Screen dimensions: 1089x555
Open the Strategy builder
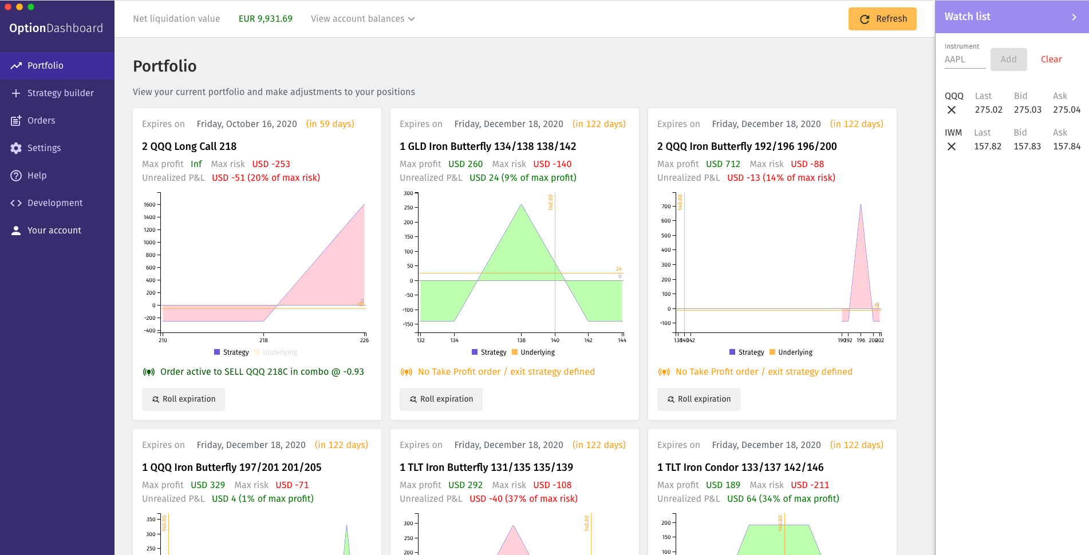pos(60,93)
